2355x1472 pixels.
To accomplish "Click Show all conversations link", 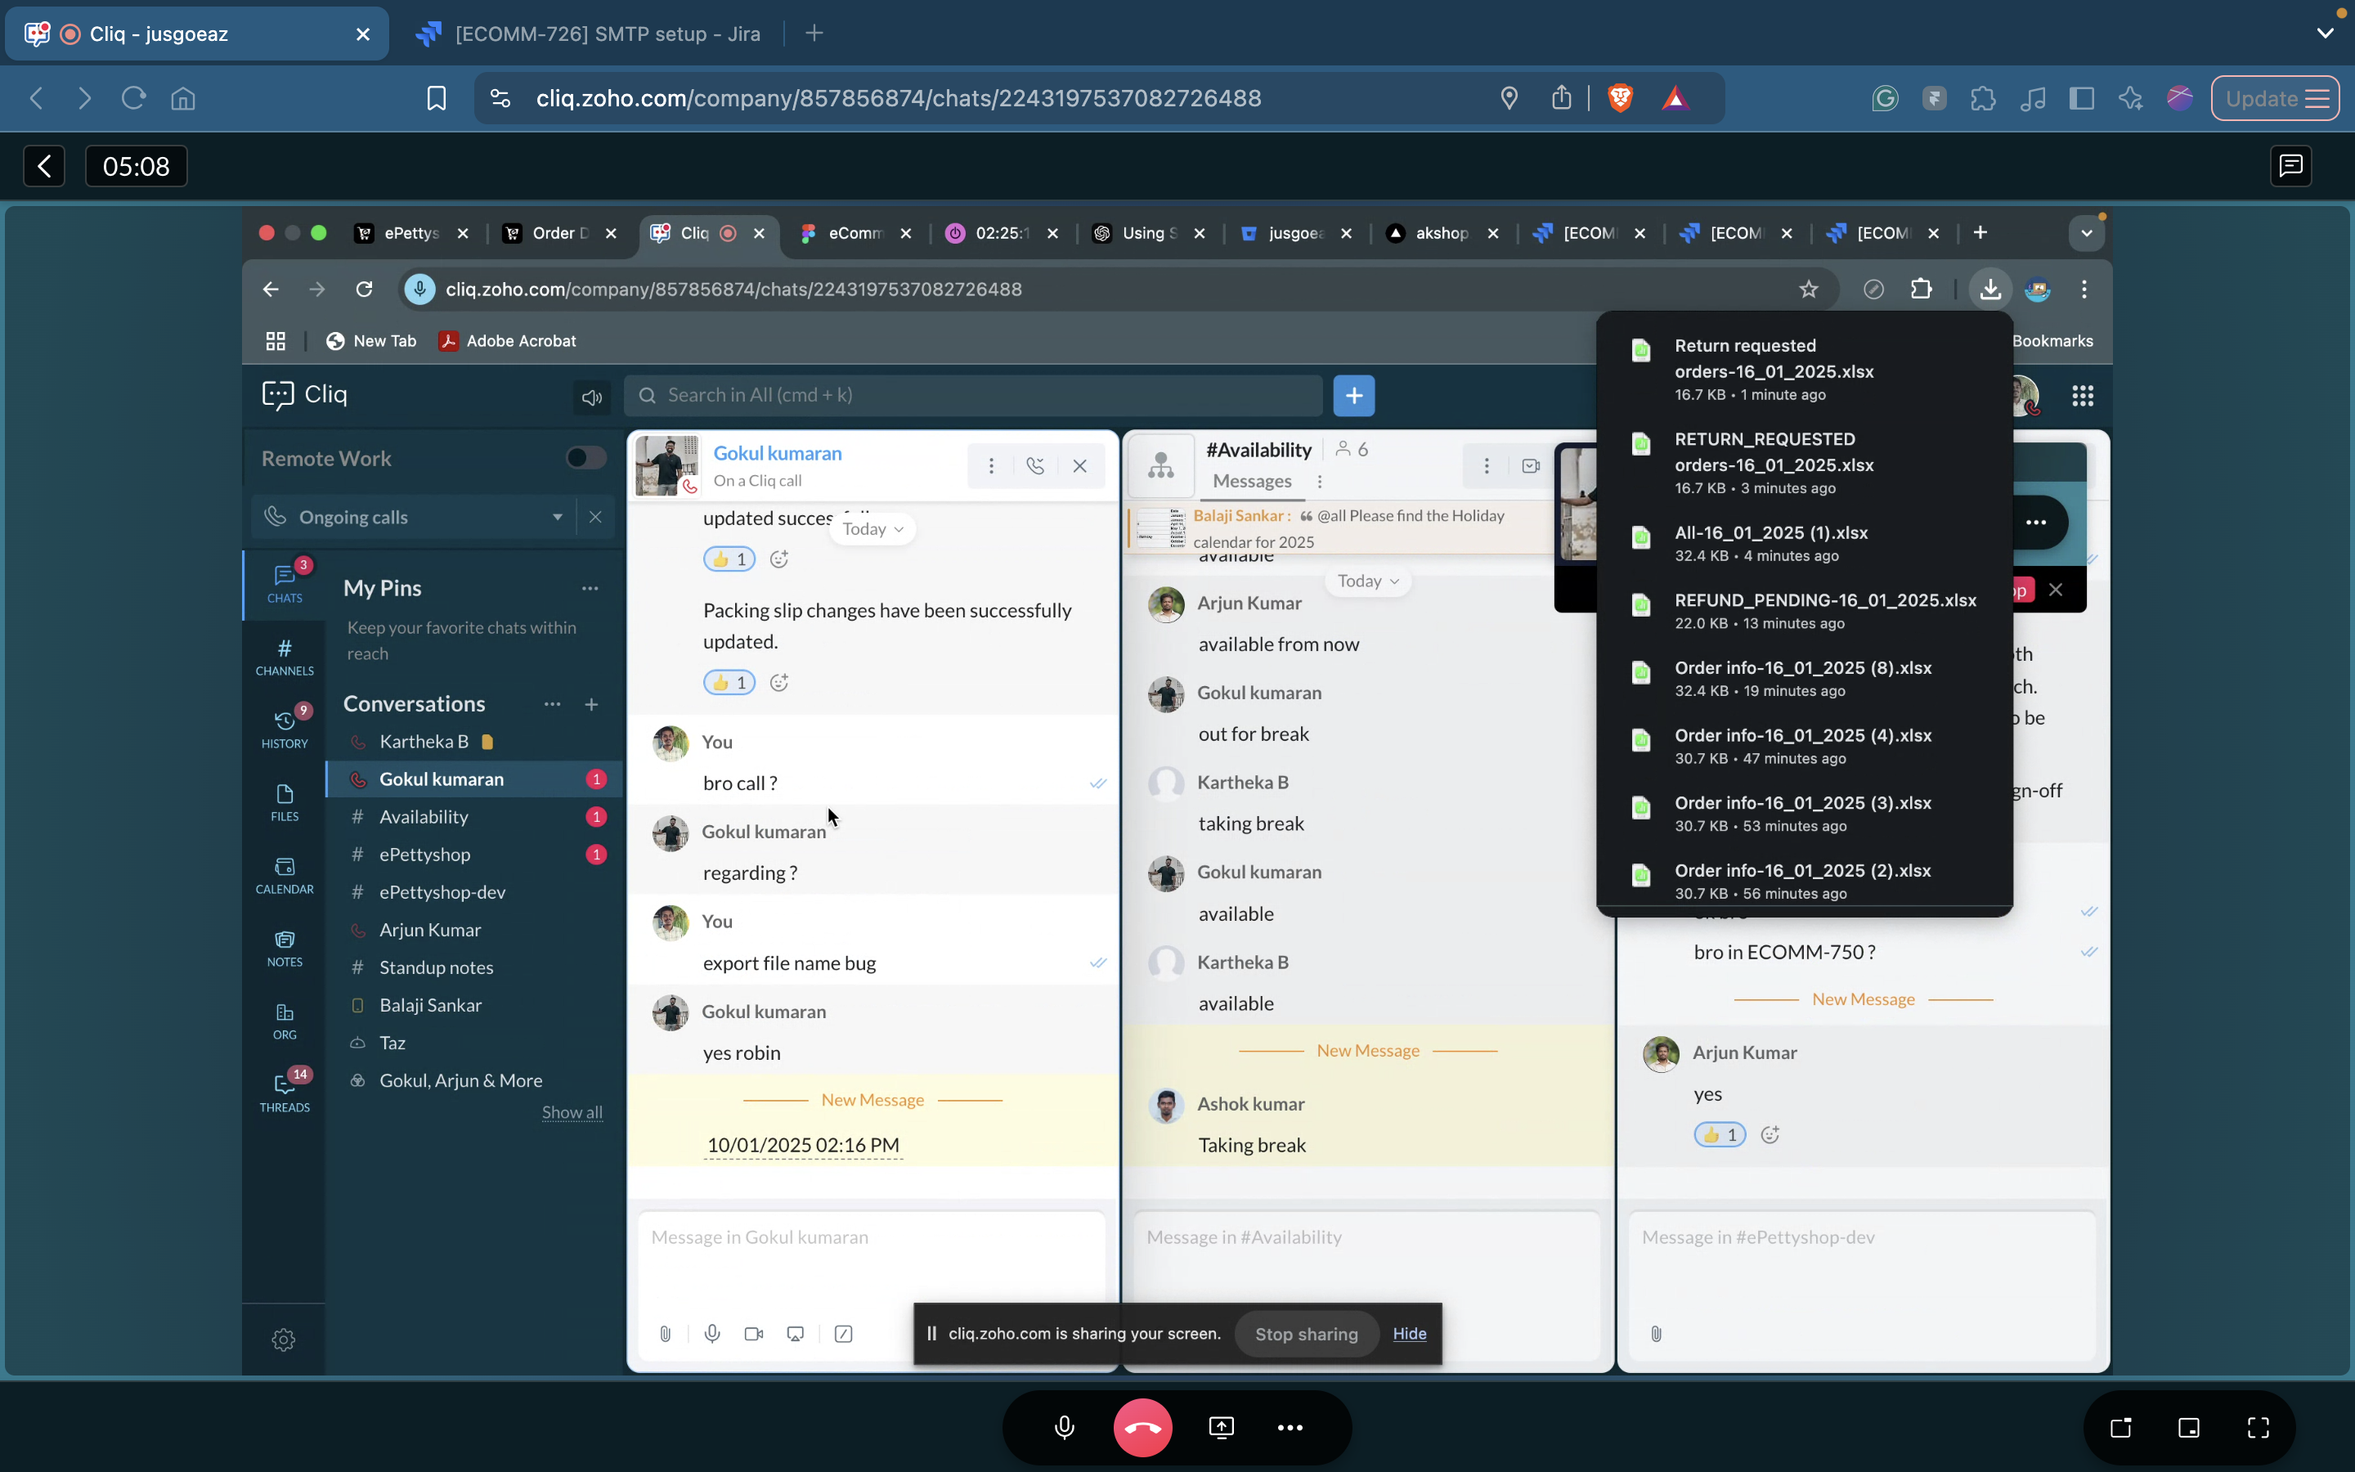I will click(572, 1112).
